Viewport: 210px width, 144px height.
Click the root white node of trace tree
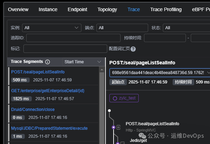[109, 111]
